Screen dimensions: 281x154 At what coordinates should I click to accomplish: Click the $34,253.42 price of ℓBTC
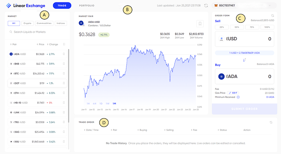tap(38, 73)
